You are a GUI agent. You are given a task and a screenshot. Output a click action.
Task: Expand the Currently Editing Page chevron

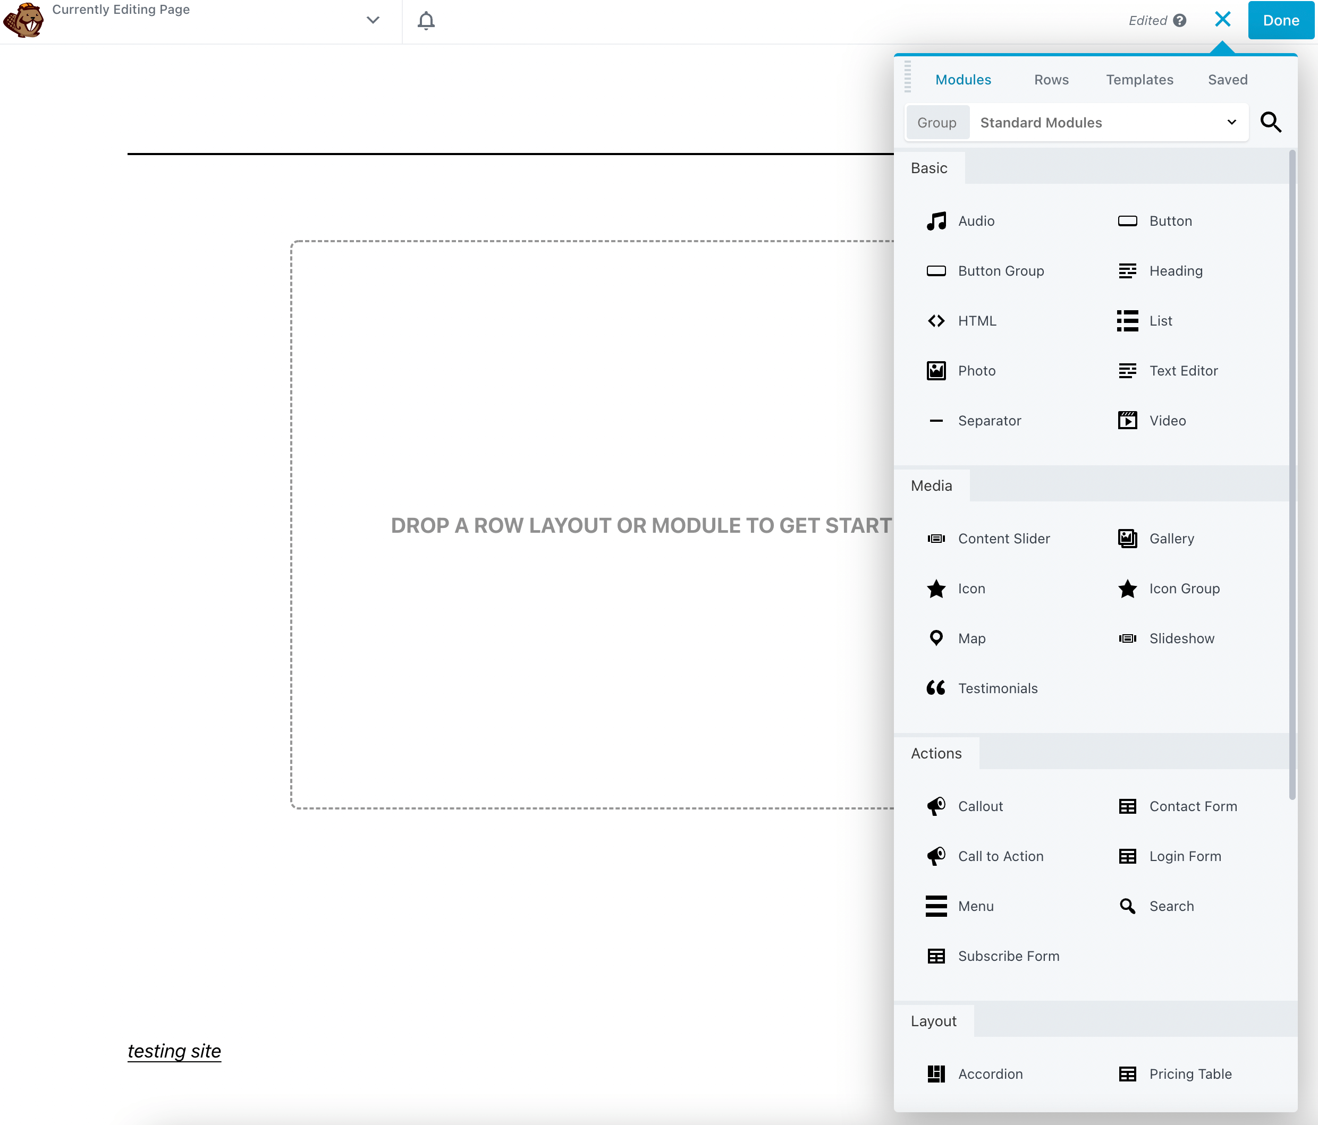point(373,20)
